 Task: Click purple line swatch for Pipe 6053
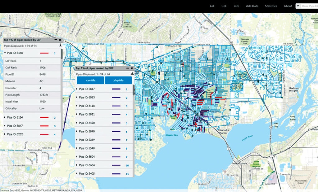[116, 98]
